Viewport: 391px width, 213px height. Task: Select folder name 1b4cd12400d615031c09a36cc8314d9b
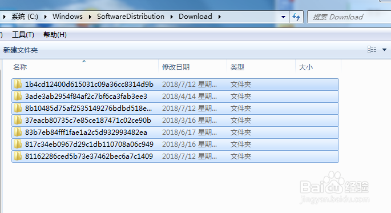click(x=89, y=85)
